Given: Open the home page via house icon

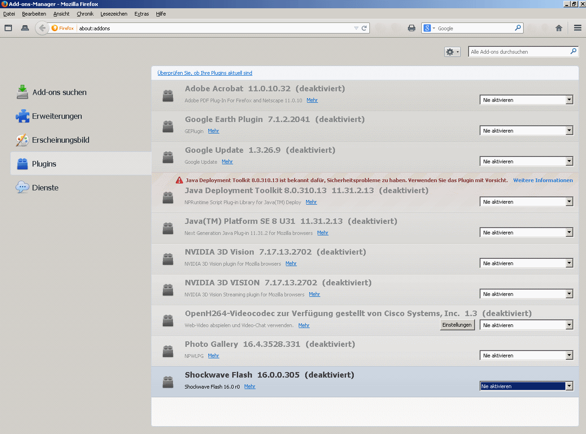Looking at the screenshot, I should click(x=559, y=28).
